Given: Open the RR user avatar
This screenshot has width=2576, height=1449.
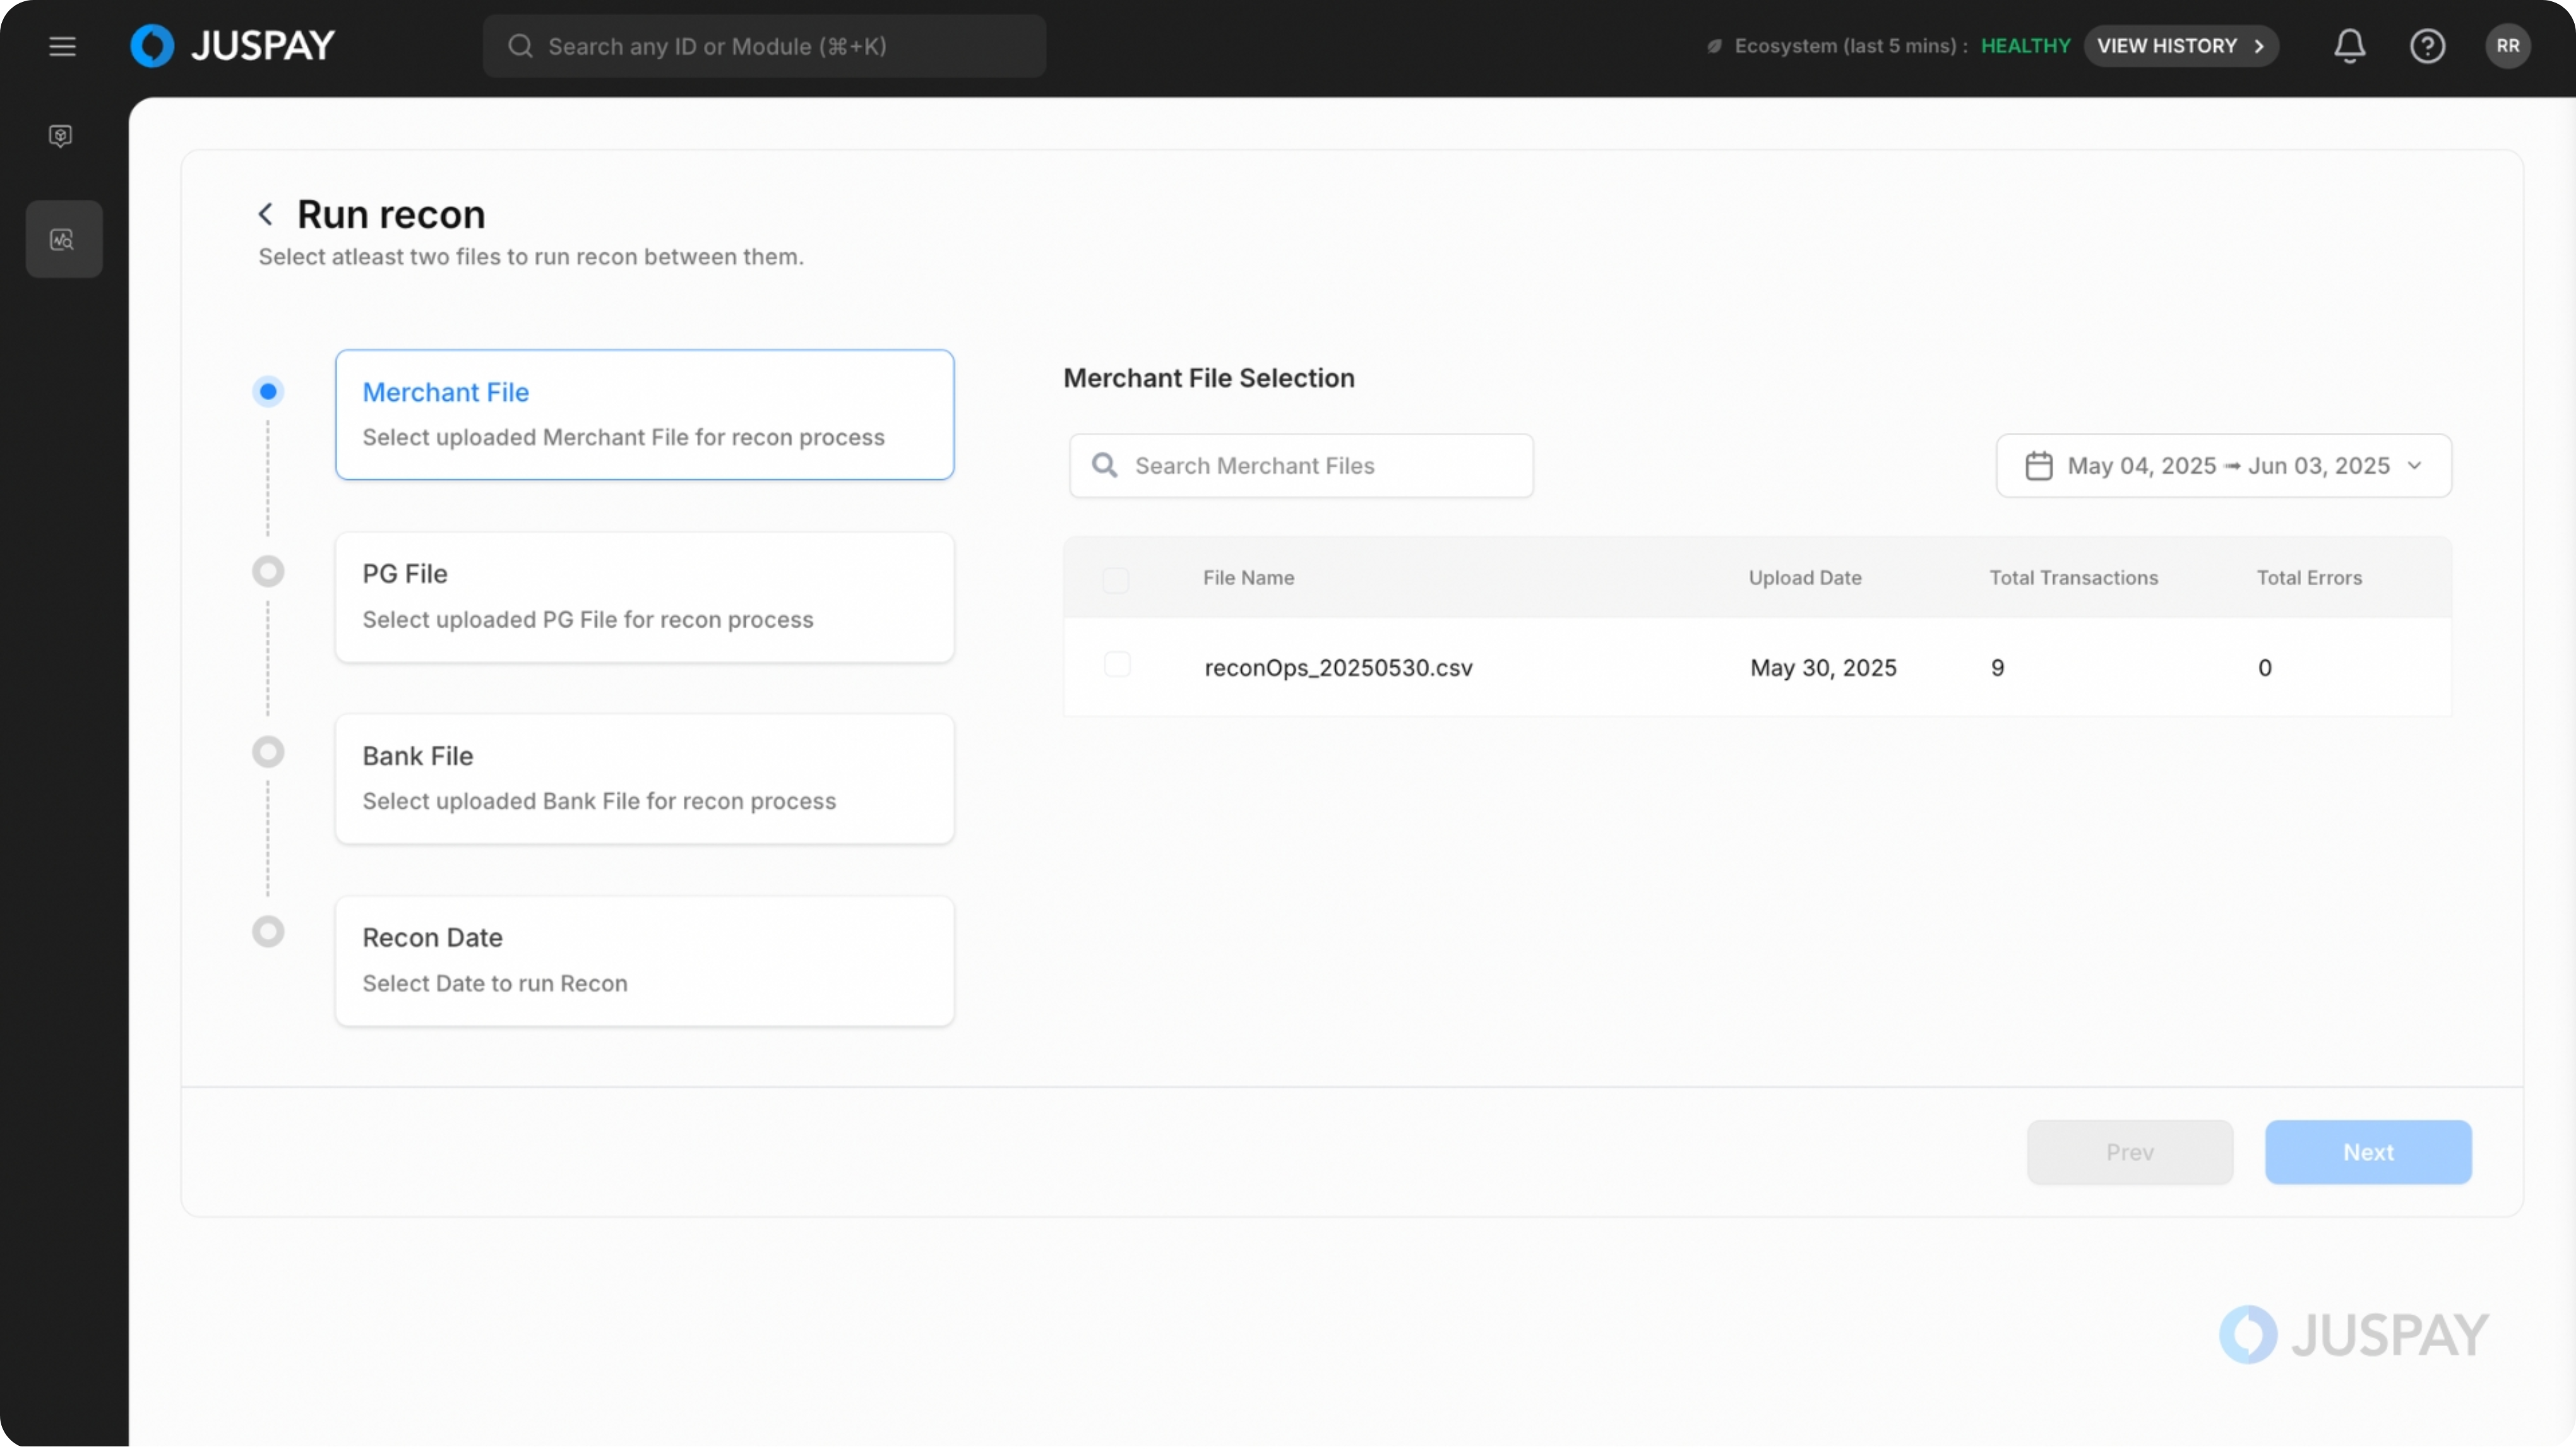Looking at the screenshot, I should (2507, 46).
